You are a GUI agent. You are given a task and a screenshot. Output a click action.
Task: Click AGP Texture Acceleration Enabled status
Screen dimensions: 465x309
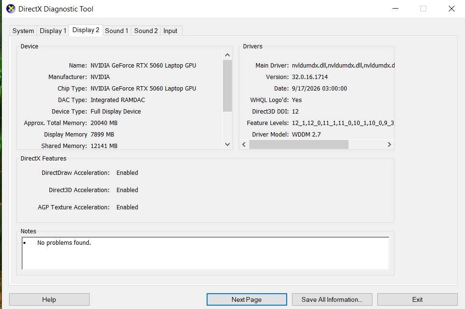coord(127,207)
